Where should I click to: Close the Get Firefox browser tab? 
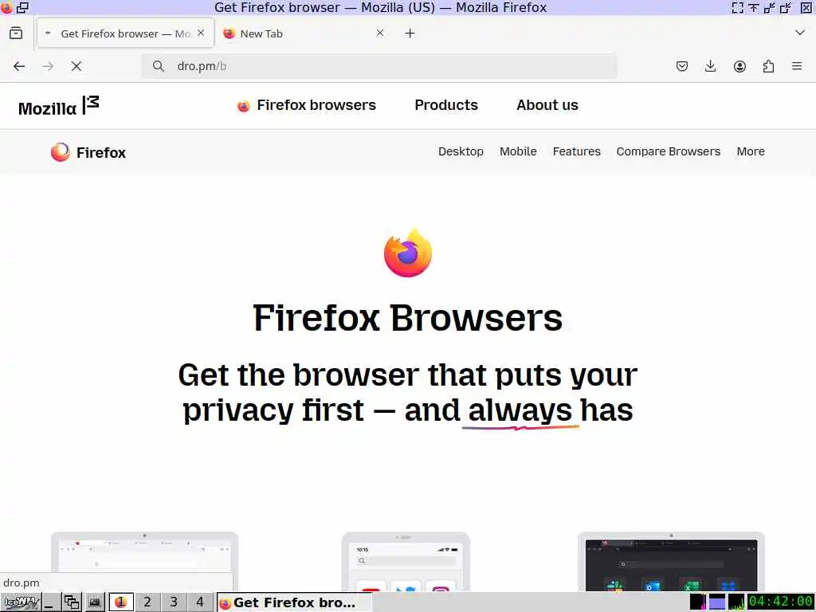click(201, 33)
